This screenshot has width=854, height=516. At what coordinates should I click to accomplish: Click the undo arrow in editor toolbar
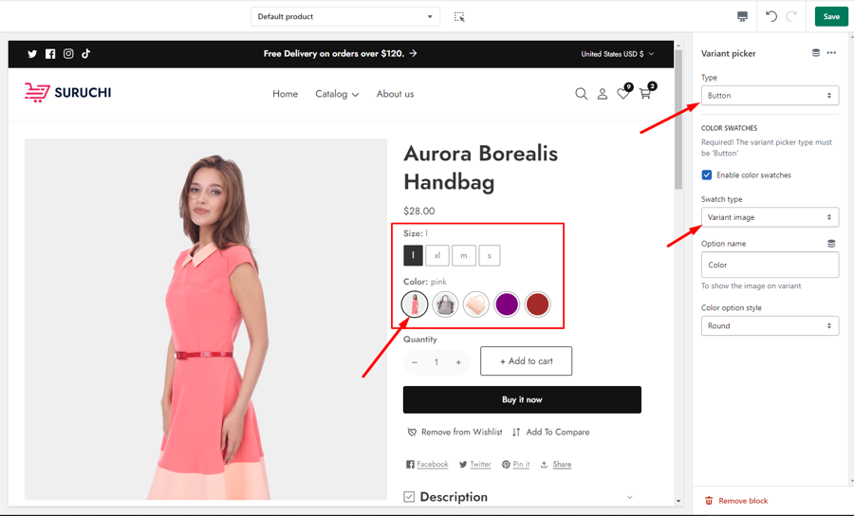coord(771,16)
